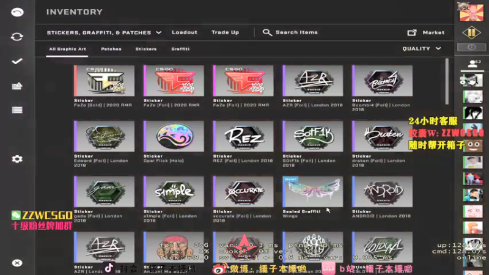Expand Stickers, Graffiti & Patches category dropdown
This screenshot has width=489, height=275.
pyautogui.click(x=104, y=32)
